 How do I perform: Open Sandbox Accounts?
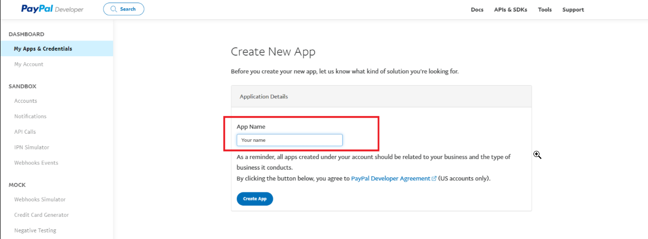coord(26,101)
